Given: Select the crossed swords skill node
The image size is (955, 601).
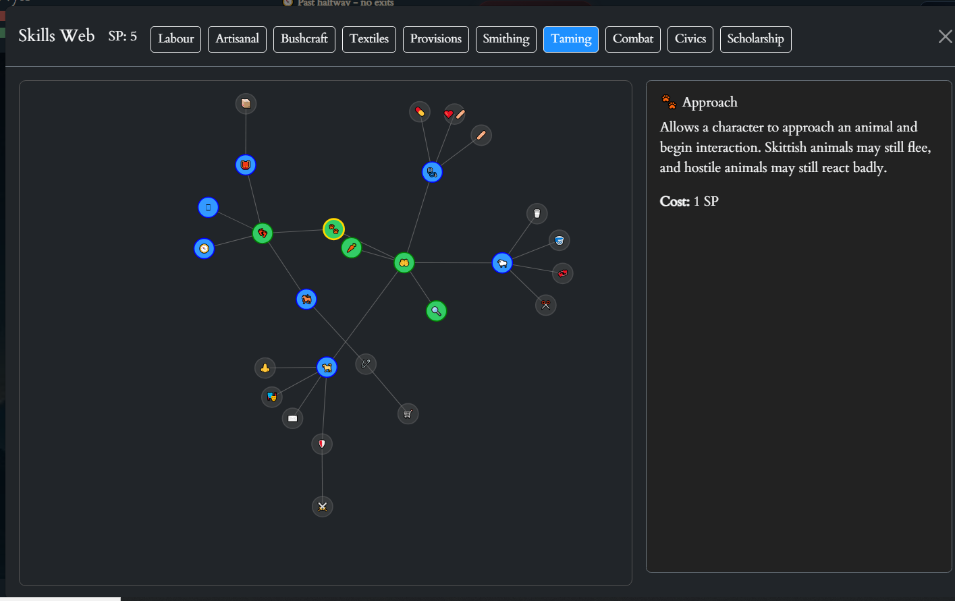Looking at the screenshot, I should click(323, 507).
